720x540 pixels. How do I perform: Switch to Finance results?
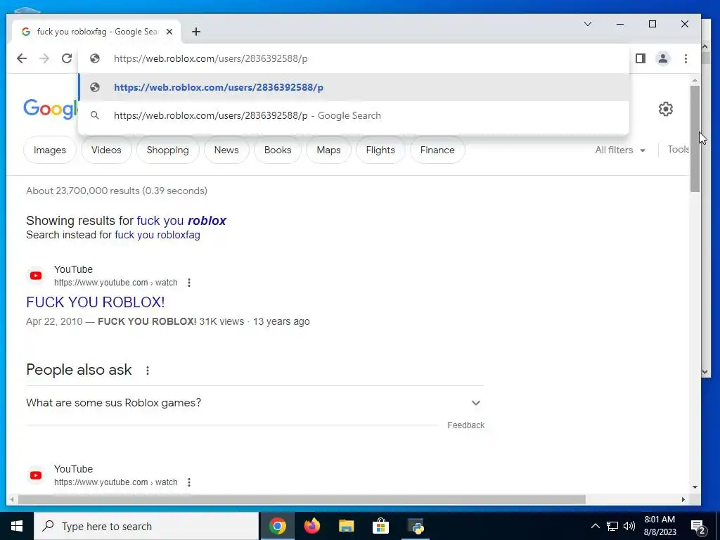pos(437,150)
